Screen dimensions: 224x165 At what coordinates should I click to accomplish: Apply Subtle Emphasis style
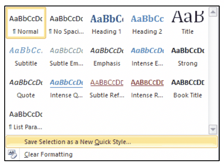[66, 55]
